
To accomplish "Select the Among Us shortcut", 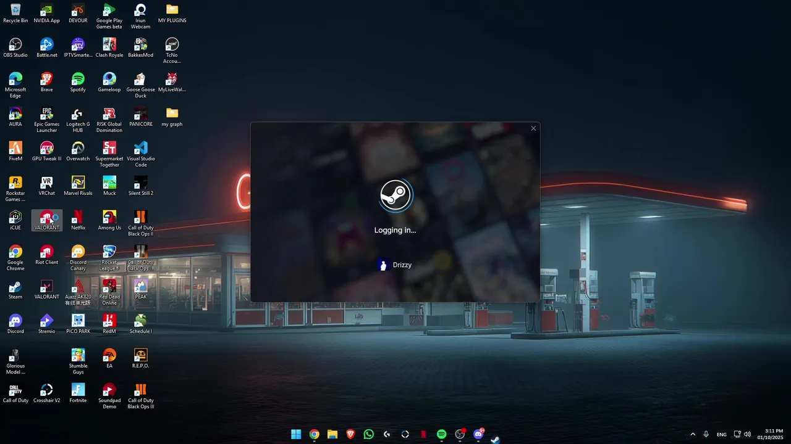I will [x=109, y=221].
